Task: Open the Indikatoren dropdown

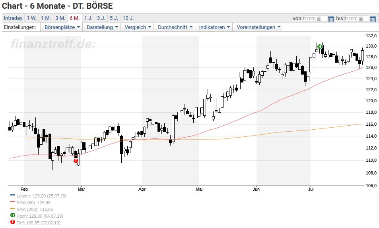Action: point(214,27)
